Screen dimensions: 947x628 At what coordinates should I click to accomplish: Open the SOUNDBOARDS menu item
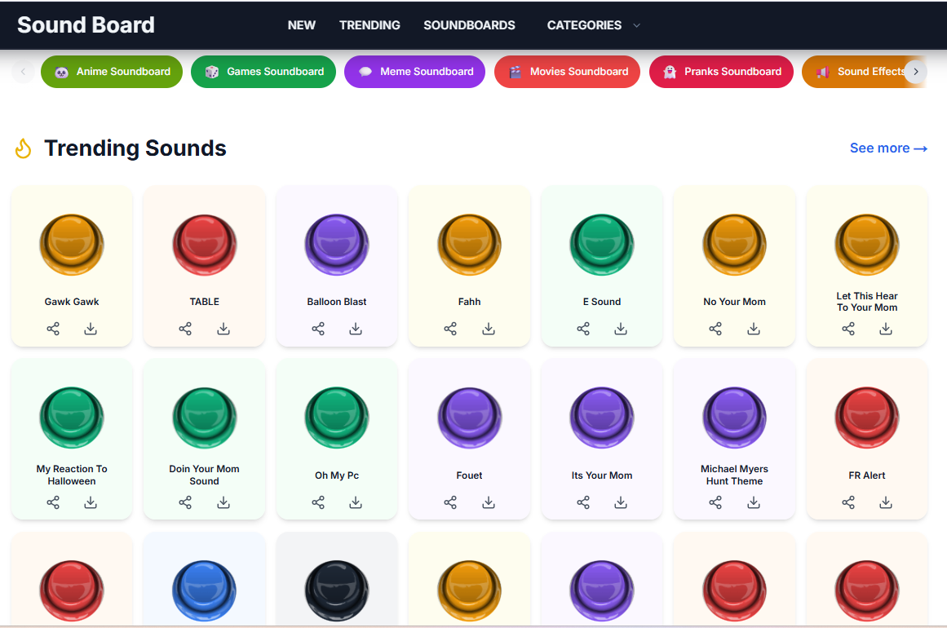click(x=469, y=25)
